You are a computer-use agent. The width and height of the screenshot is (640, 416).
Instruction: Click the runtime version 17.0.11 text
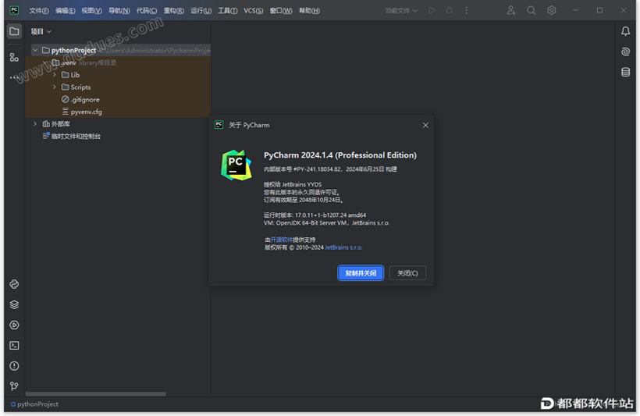point(315,215)
